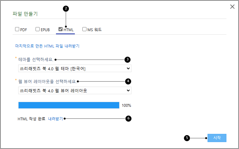The height and width of the screenshot is (149, 239).
Task: Uncheck the HTML checkbox
Action: [x=60, y=29]
